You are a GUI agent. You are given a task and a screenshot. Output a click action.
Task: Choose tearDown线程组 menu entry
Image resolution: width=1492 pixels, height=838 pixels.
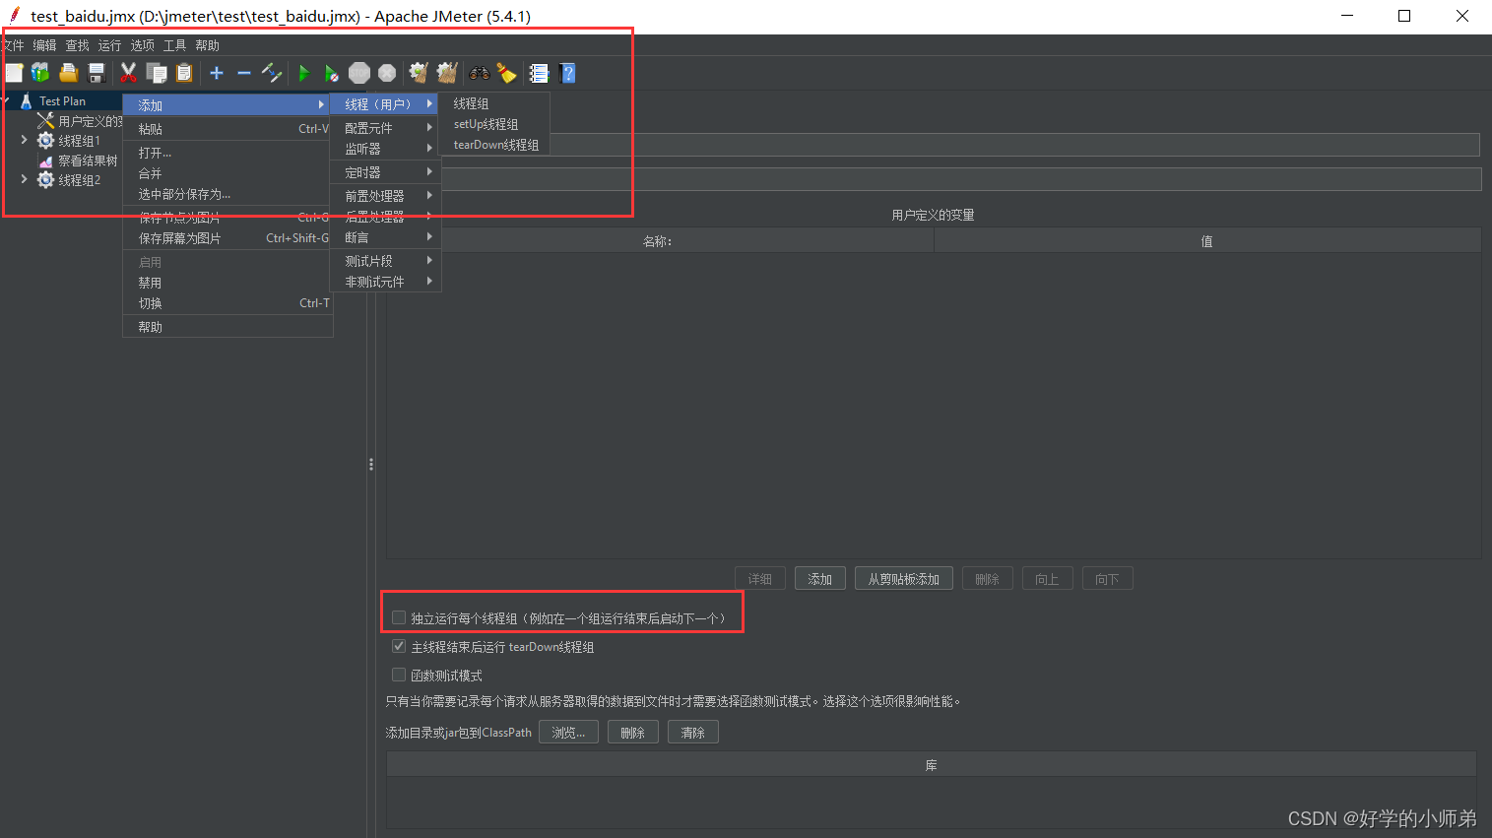pyautogui.click(x=494, y=145)
